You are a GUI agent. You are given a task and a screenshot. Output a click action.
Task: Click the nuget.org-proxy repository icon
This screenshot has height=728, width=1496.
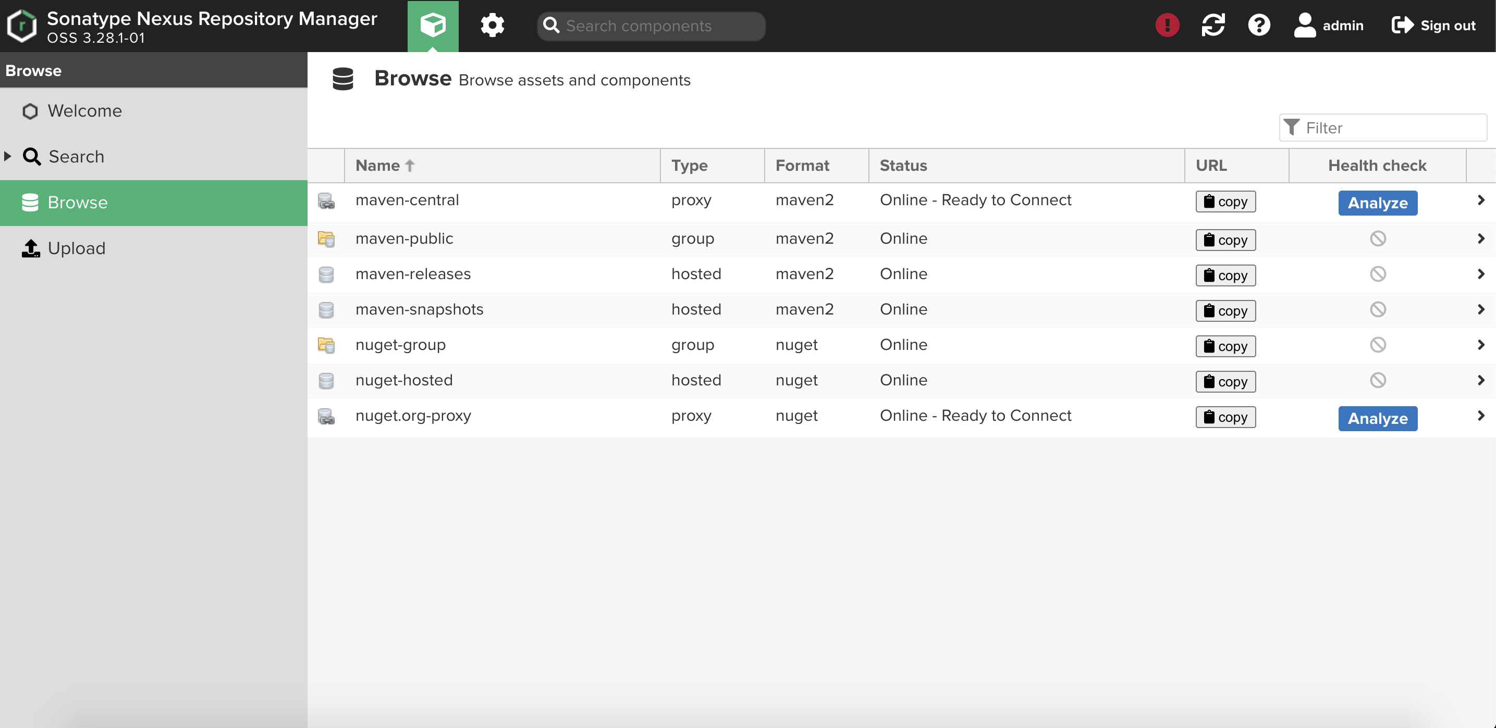tap(326, 417)
